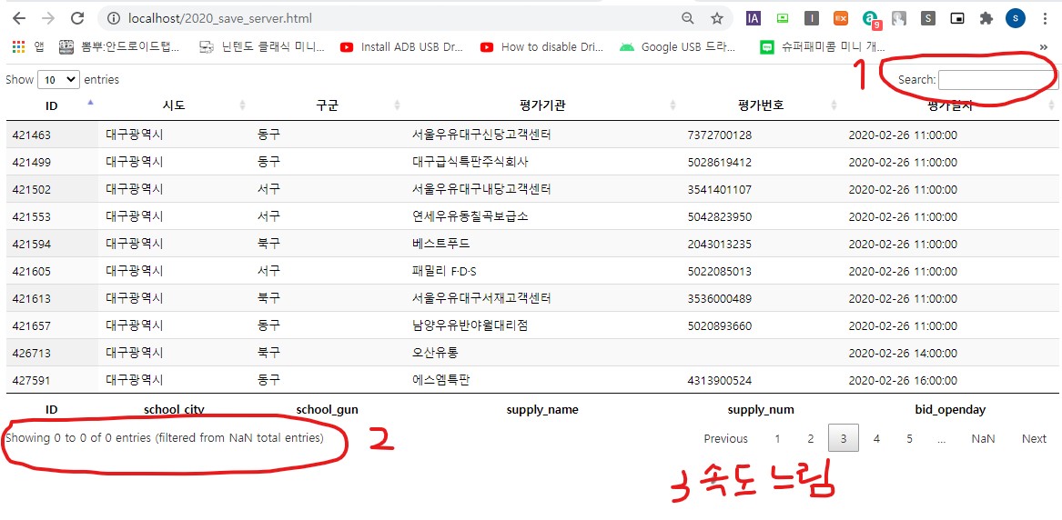Sort the table by 평가번호 column
Screen dimensions: 1062x520
[761, 105]
